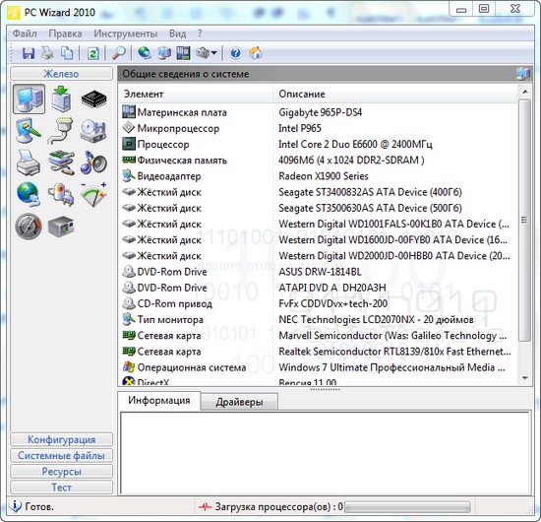Screen dimensions: 541x522
Task: Click the Железо section button
Action: [x=61, y=74]
